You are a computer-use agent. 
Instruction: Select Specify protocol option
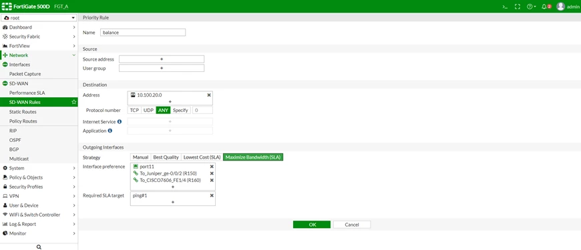point(180,110)
